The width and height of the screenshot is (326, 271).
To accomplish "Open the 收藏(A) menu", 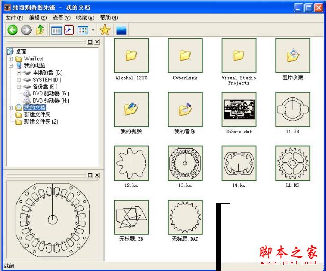I will 85,18.
